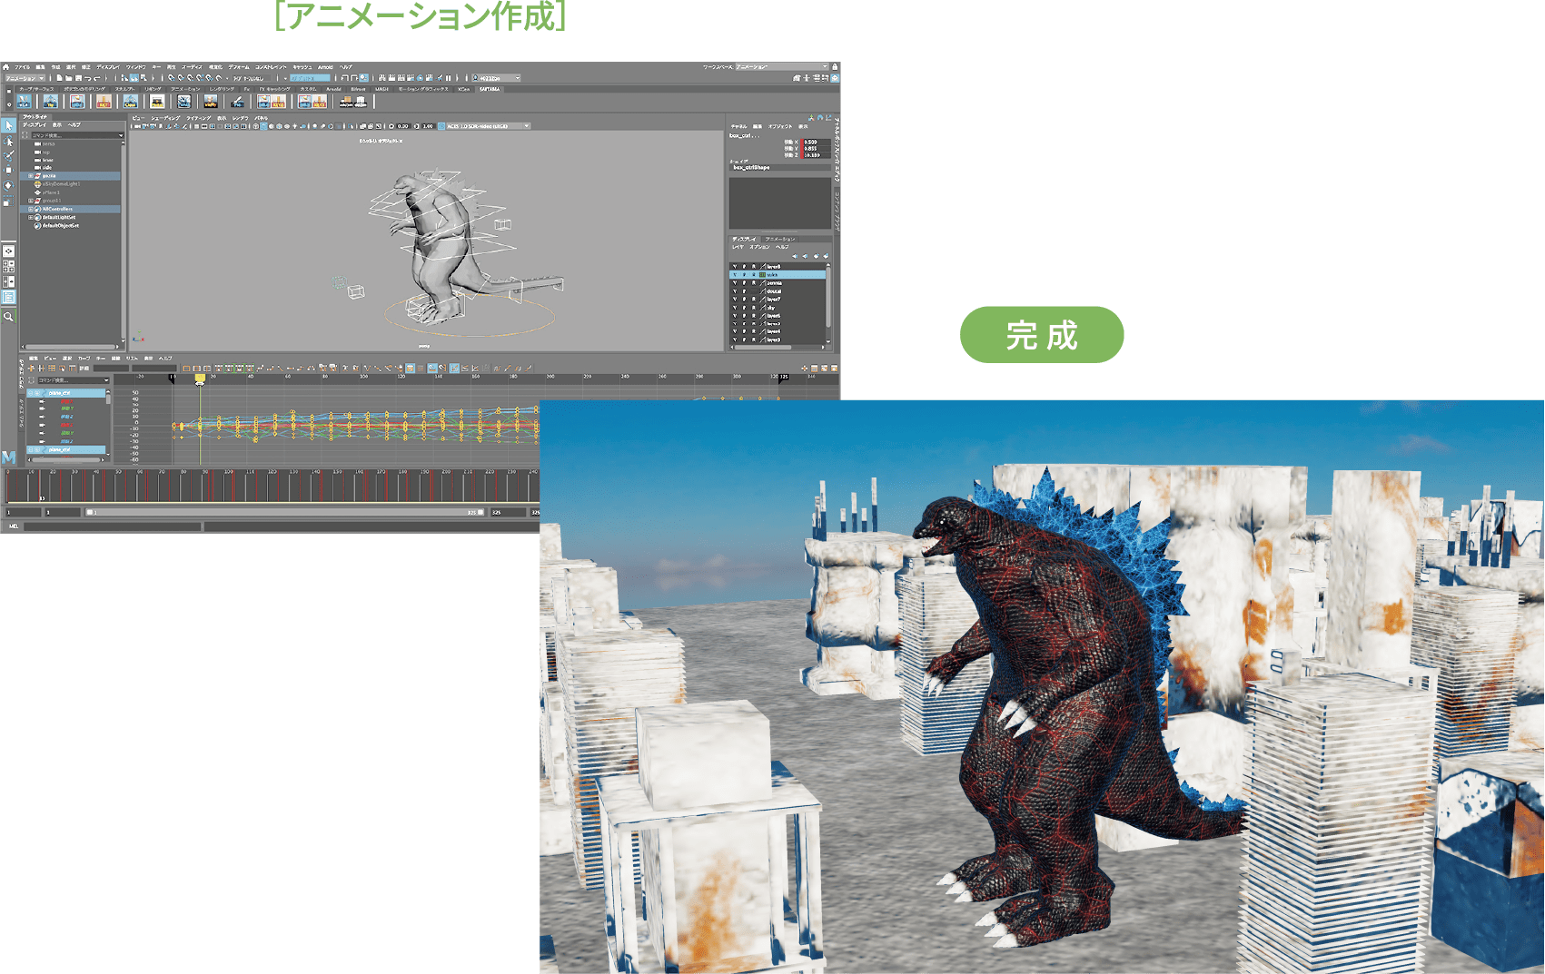Open Outliner search field dropdown arrow
This screenshot has height=974, width=1545.
point(121,135)
